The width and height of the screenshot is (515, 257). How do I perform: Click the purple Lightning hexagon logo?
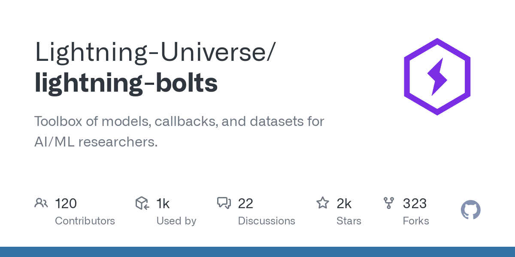(437, 77)
